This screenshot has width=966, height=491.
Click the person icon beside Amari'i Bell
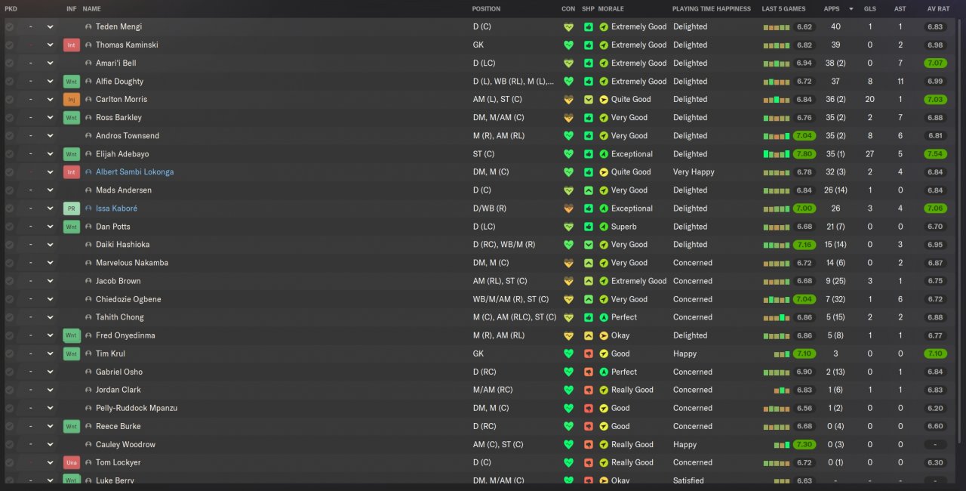pos(88,63)
